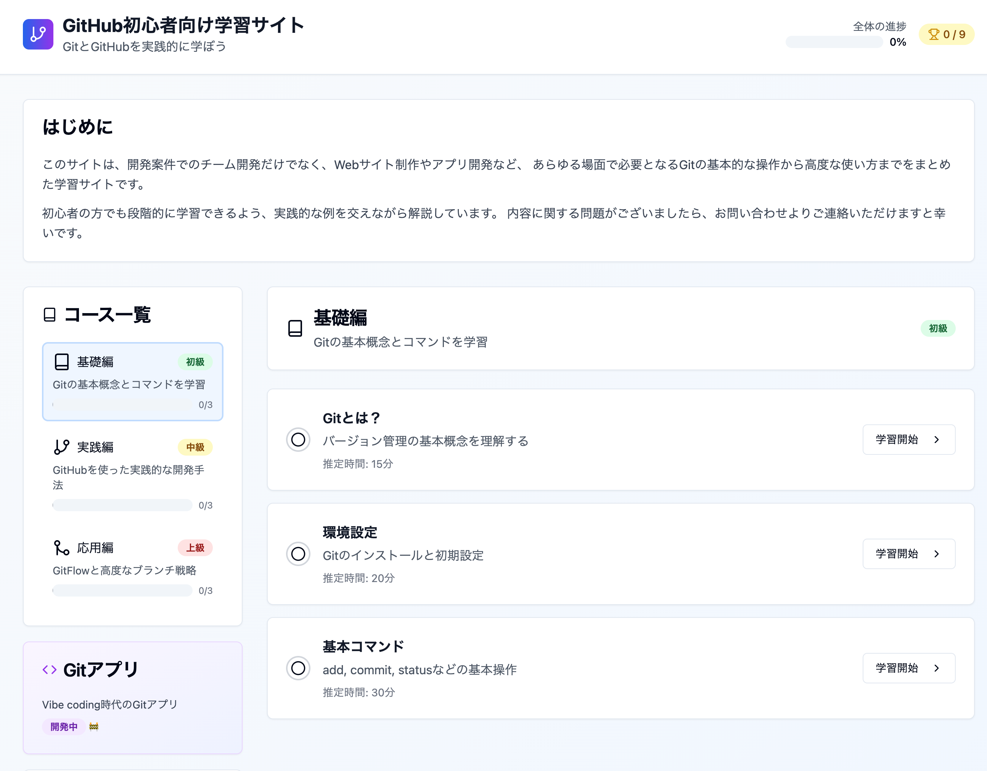987x771 pixels.
Task: Click the trophy icon in the 0/9 badge
Action: [x=933, y=34]
